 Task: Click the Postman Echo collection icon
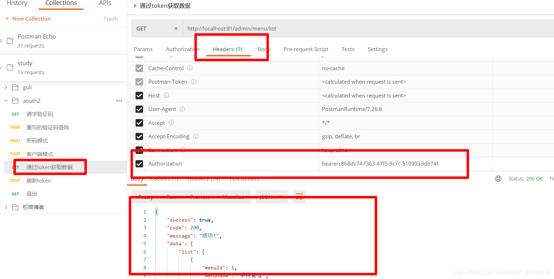pos(10,41)
